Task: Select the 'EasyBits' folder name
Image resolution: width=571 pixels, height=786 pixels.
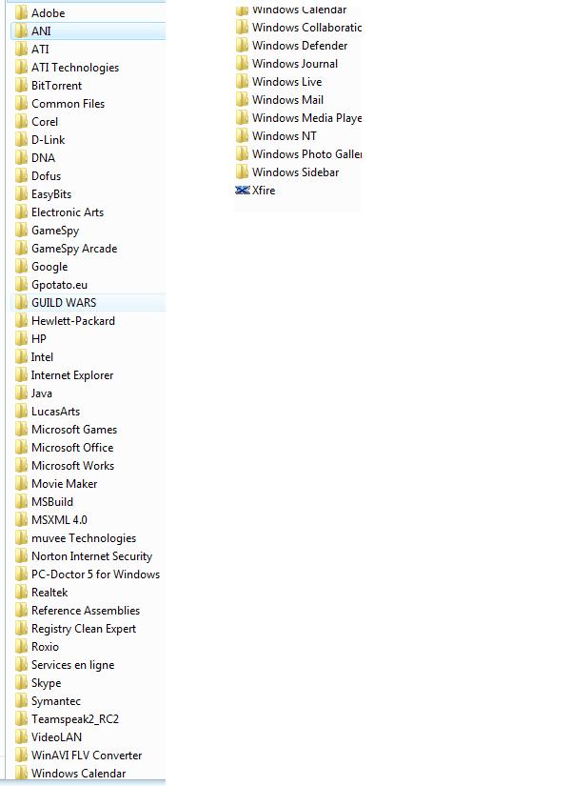Action: 51,194
